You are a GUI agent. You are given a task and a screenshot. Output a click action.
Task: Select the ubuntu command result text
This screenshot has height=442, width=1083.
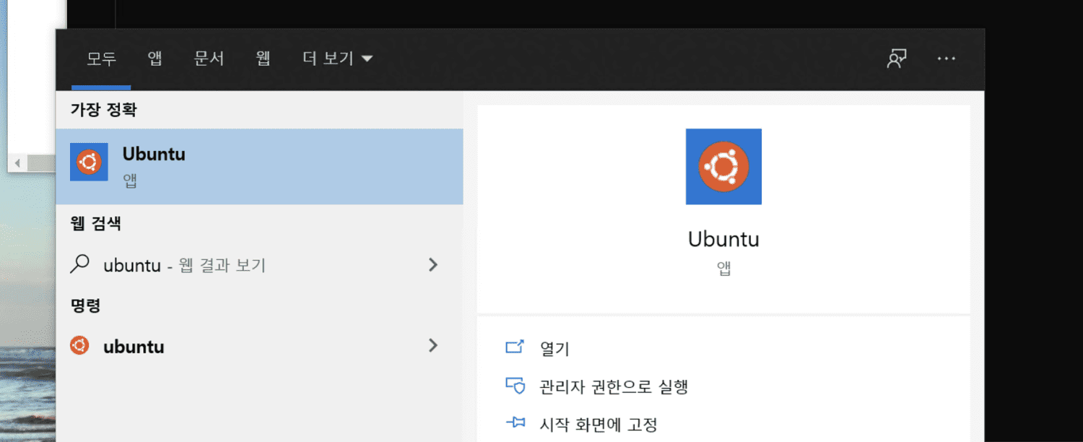pos(134,347)
